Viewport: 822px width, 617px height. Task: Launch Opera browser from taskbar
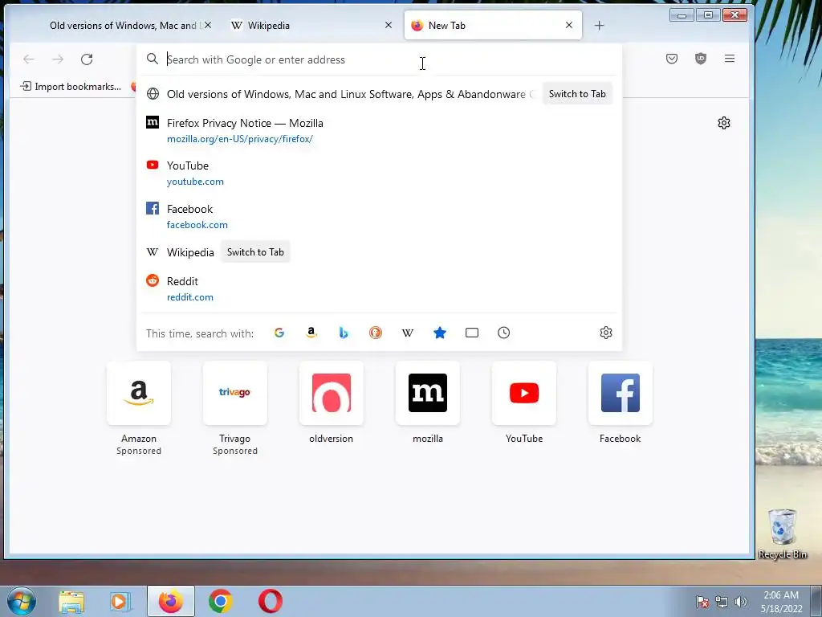tap(271, 601)
